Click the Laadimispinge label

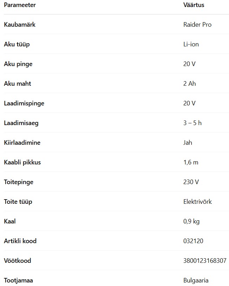pos(24,103)
